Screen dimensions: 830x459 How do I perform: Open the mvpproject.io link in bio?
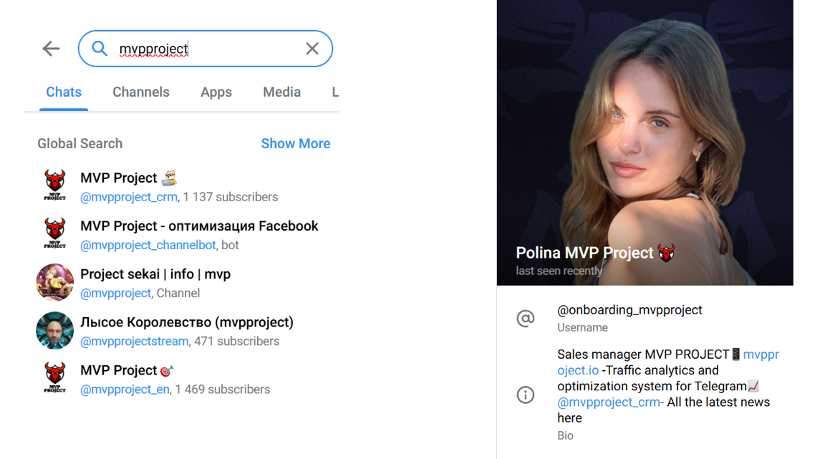click(668, 362)
